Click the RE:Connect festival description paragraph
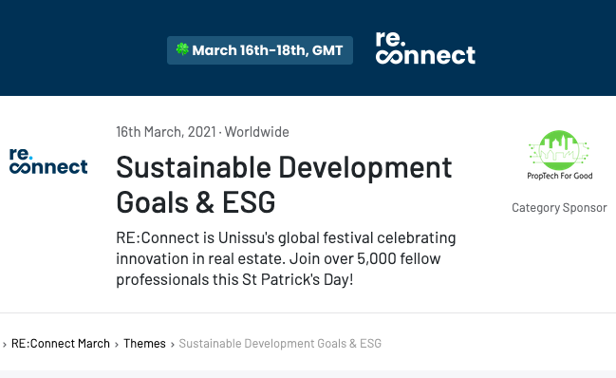The width and height of the screenshot is (616, 378). pyautogui.click(x=286, y=258)
